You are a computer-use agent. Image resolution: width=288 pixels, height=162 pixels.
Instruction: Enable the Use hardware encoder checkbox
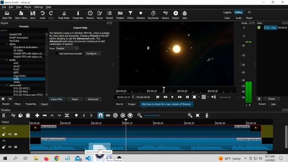tap(57, 54)
